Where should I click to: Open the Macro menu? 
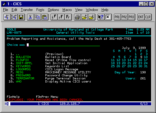[67, 10]
